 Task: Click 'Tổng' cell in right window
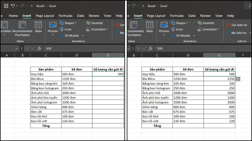(157, 126)
